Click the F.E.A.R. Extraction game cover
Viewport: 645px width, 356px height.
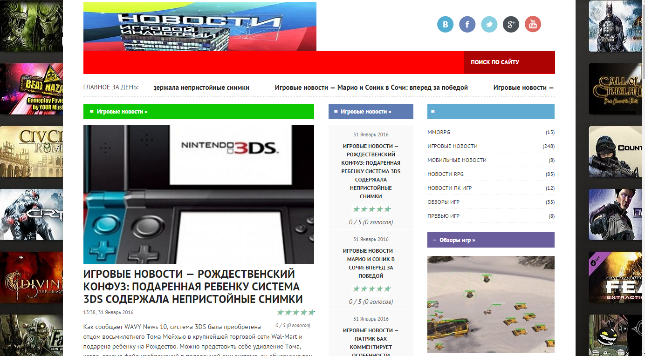point(615,277)
